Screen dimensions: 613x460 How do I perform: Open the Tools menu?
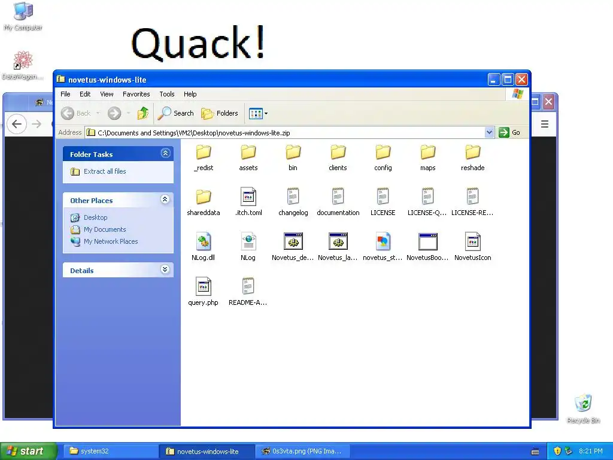tap(166, 94)
